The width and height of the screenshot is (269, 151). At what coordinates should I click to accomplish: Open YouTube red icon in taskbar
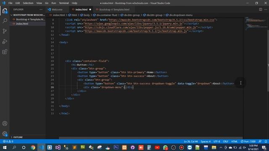pos(157,147)
